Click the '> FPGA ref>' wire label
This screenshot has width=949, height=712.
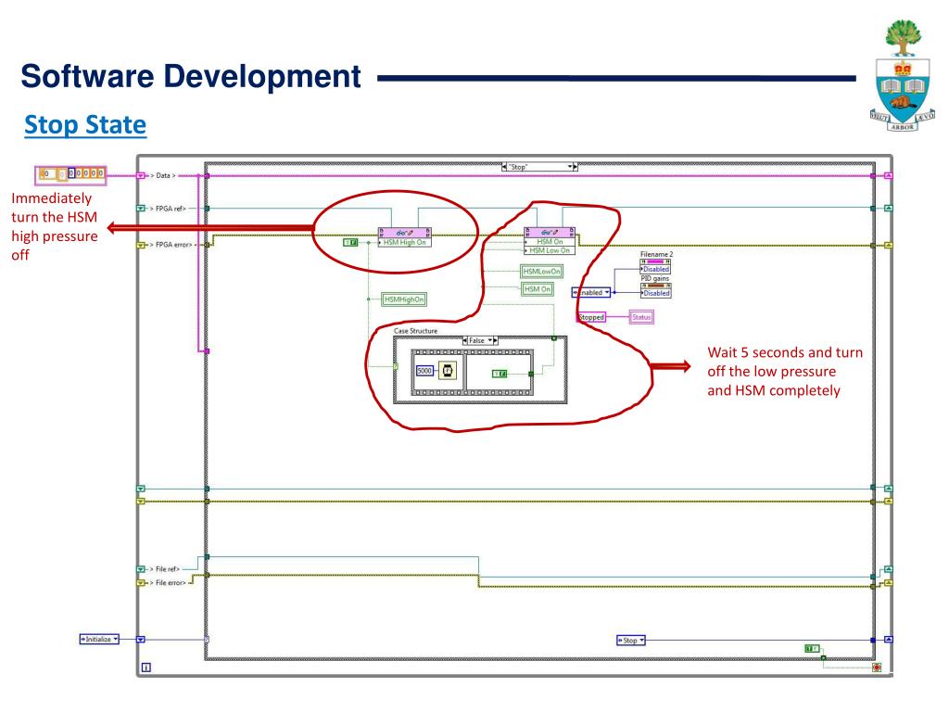169,209
